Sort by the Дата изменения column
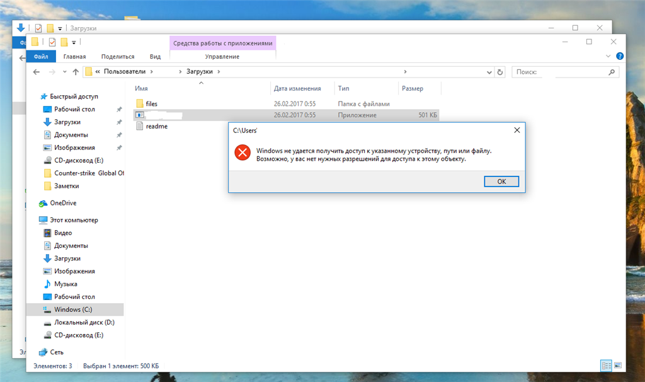The height and width of the screenshot is (382, 645). tap(297, 88)
